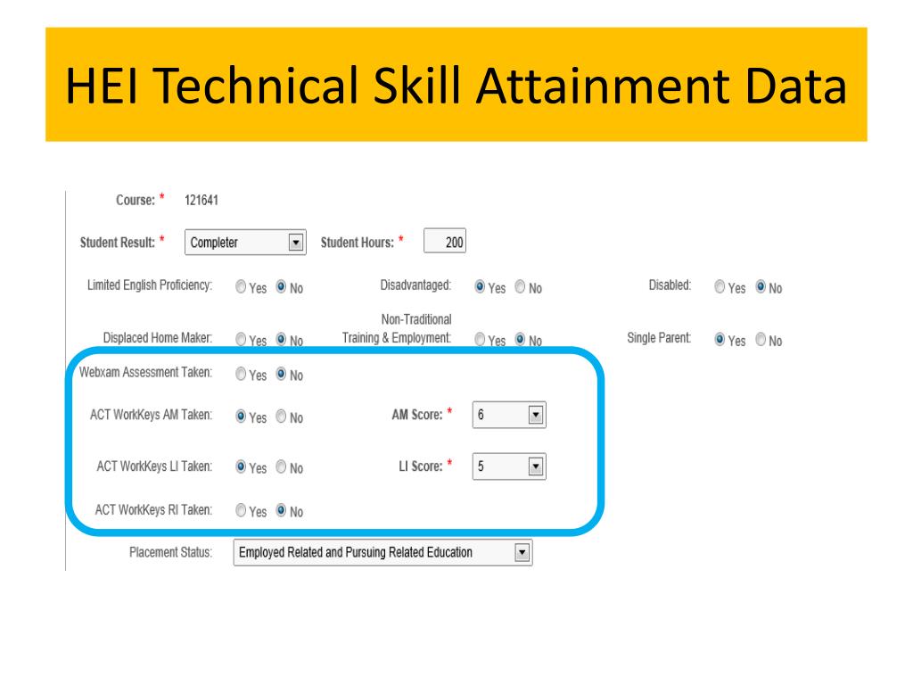This screenshot has width=913, height=685.
Task: Click the course number 121641
Action: [x=202, y=201]
